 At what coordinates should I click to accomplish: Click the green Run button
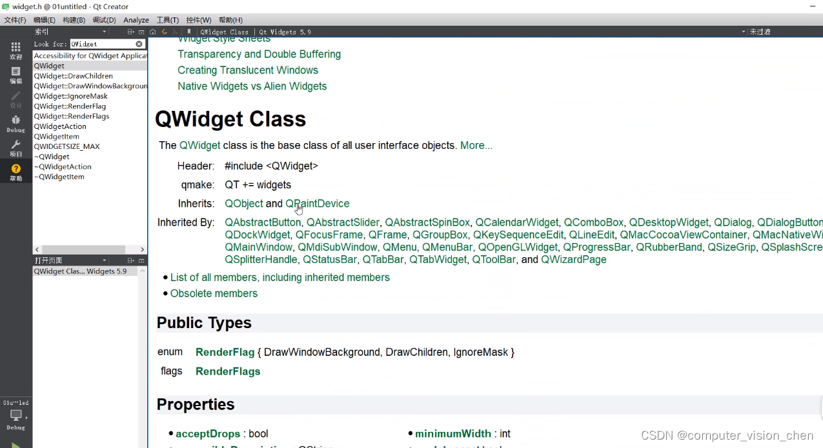click(15, 445)
